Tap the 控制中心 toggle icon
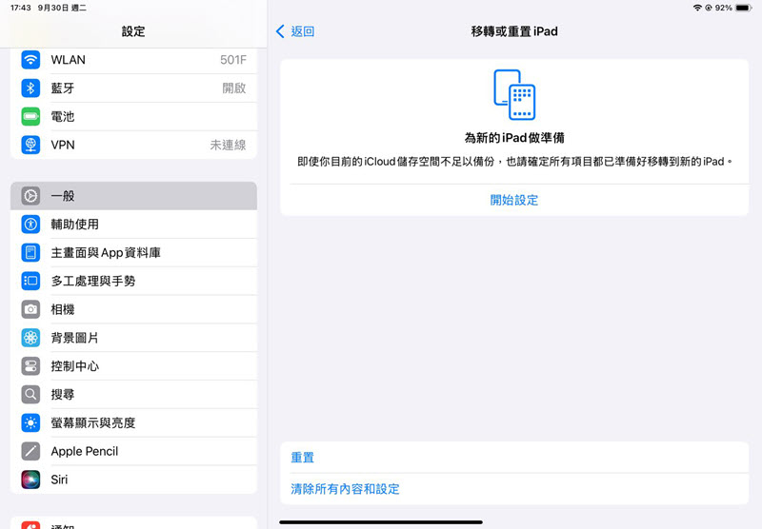The width and height of the screenshot is (762, 529). (x=31, y=366)
